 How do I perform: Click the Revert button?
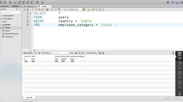177,98
